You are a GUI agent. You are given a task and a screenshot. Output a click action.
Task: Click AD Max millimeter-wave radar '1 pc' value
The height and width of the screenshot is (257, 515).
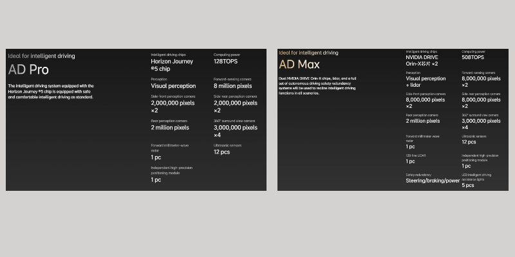pos(410,146)
